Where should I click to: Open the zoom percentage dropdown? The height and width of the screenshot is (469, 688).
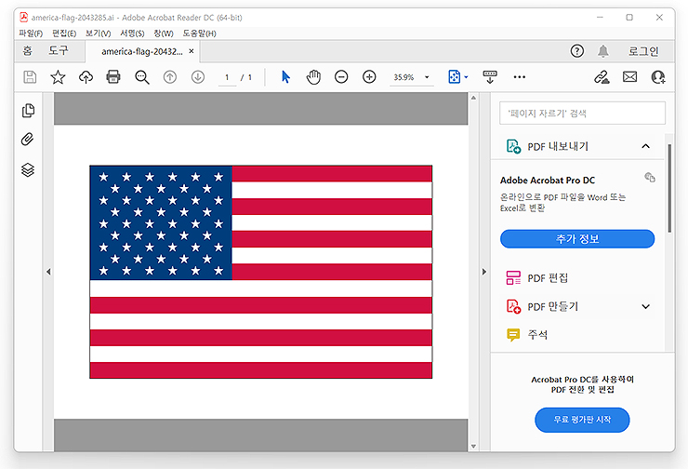click(x=427, y=77)
